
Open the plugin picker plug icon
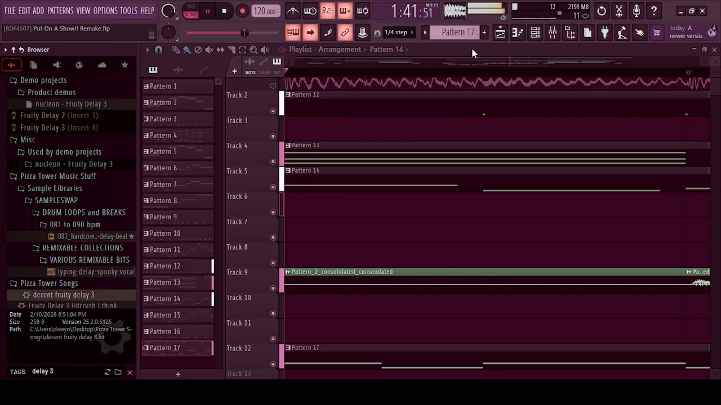coord(605,33)
